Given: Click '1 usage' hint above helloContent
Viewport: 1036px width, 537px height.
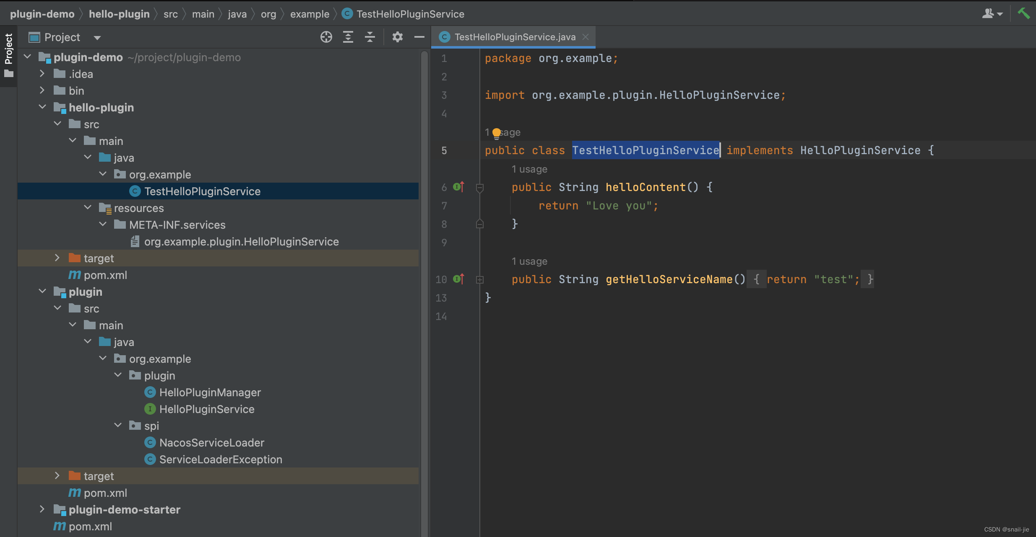Looking at the screenshot, I should point(529,169).
